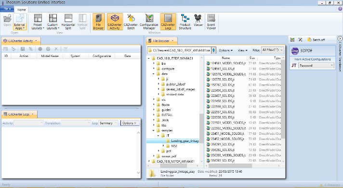This screenshot has width=343, height=188.
Task: Sort file list by Size column
Action: pyautogui.click(x=252, y=58)
